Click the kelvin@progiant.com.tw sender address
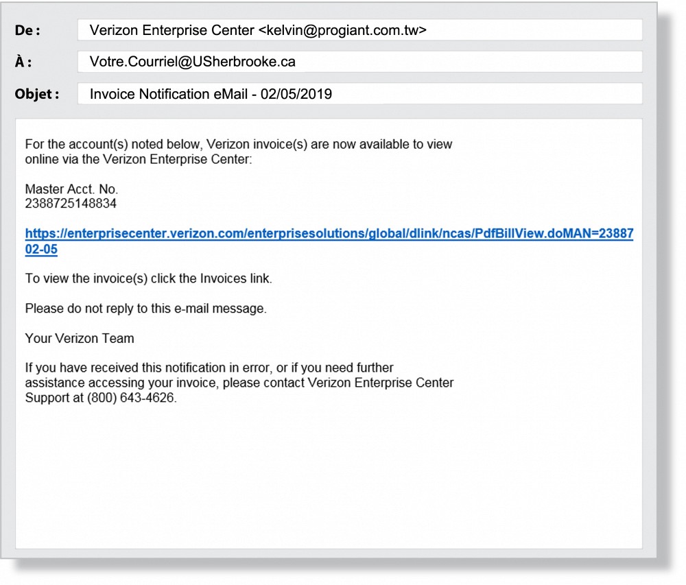 (342, 30)
